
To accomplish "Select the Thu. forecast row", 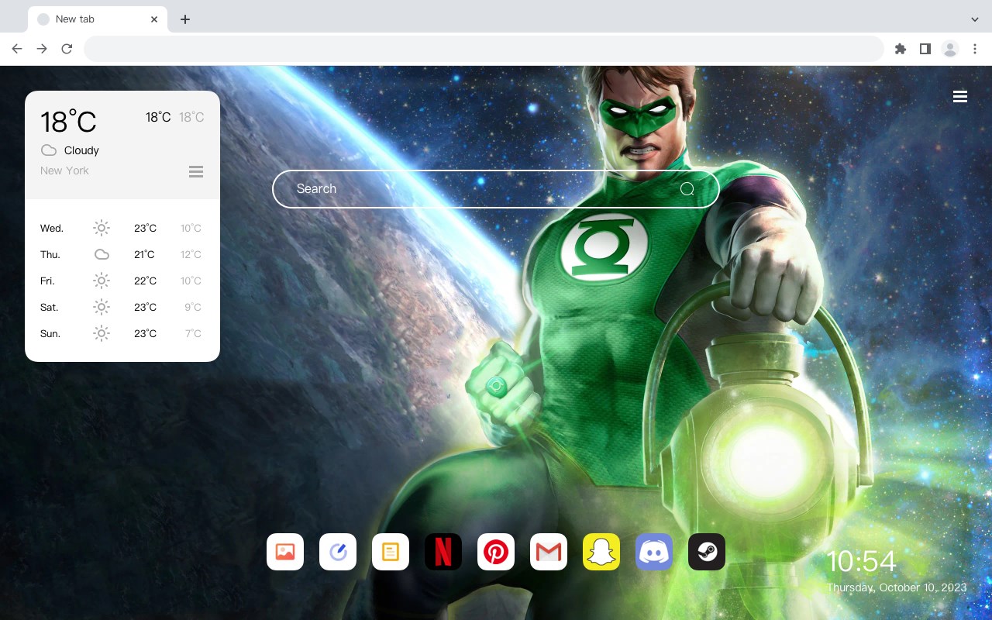I will [x=122, y=254].
